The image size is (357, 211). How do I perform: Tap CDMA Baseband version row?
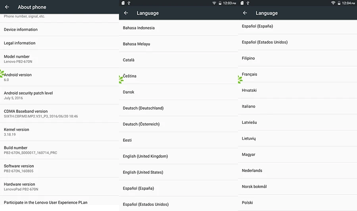[59, 114]
